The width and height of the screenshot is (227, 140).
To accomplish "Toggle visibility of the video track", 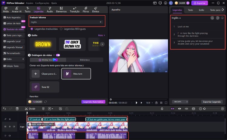I will click(x=10, y=127).
